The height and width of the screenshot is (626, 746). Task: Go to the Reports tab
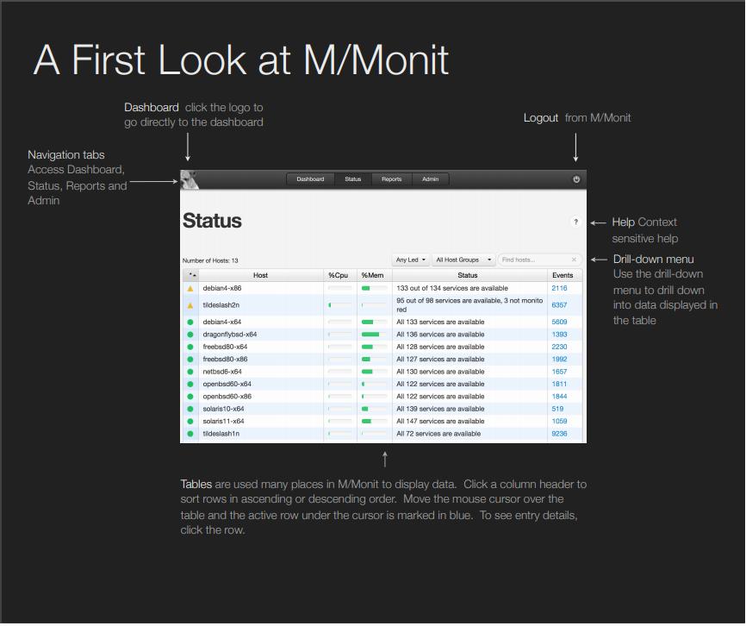(x=391, y=179)
